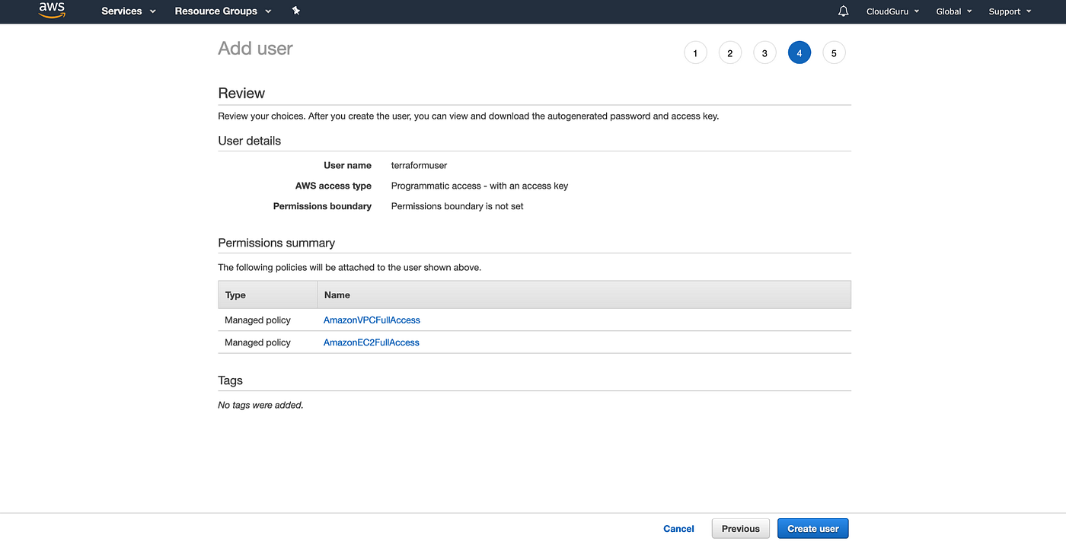Viewport: 1066px width, 541px height.
Task: Select step 2 circle in the wizard
Action: pyautogui.click(x=730, y=53)
